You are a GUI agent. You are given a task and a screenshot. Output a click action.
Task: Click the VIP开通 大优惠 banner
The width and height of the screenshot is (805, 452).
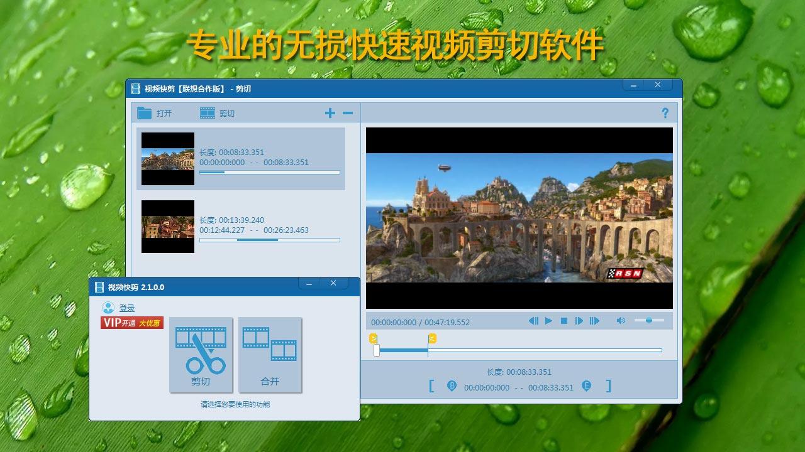pos(132,323)
